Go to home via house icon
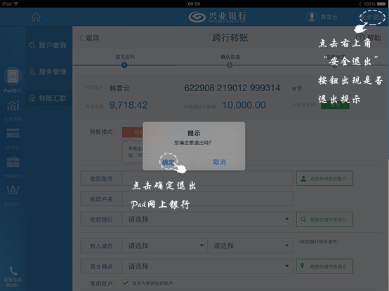The height and width of the screenshot is (291, 389). tap(36, 17)
